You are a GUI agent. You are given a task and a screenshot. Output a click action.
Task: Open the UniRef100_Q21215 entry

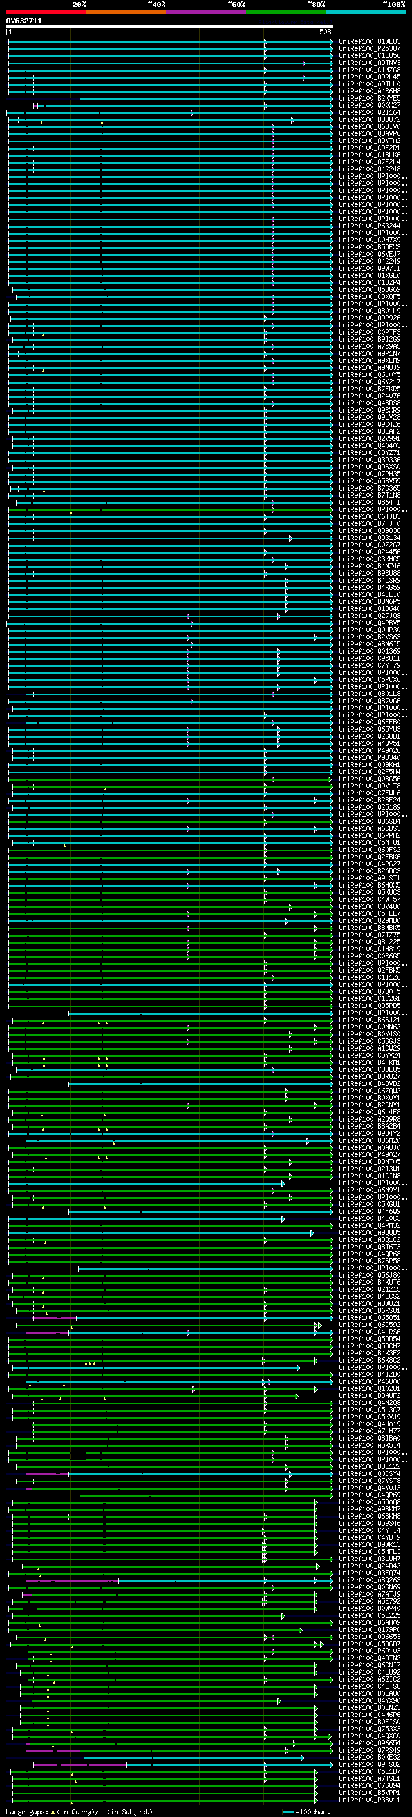tap(370, 1289)
